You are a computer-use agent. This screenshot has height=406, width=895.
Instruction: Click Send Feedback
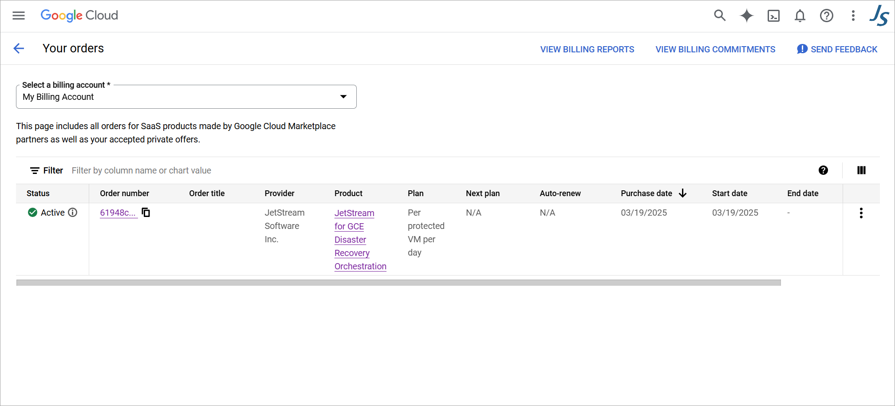pos(837,49)
